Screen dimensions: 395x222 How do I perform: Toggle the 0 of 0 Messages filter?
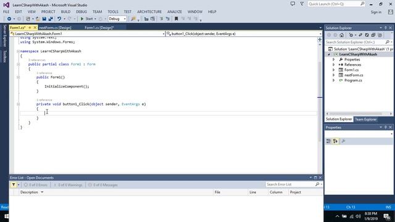tap(103, 185)
